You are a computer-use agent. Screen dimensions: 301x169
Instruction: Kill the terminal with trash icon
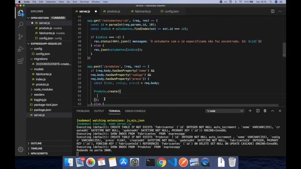click(x=265, y=111)
